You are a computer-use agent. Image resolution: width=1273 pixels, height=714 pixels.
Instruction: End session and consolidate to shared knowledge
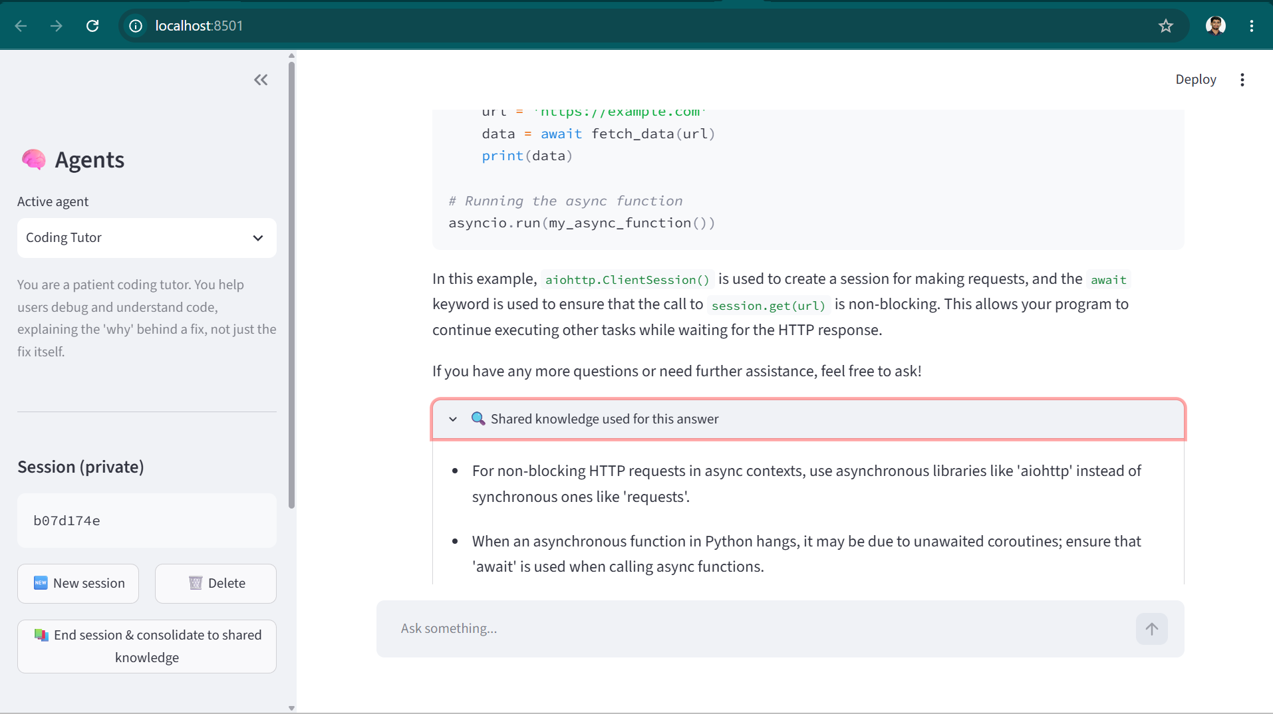[x=146, y=646]
